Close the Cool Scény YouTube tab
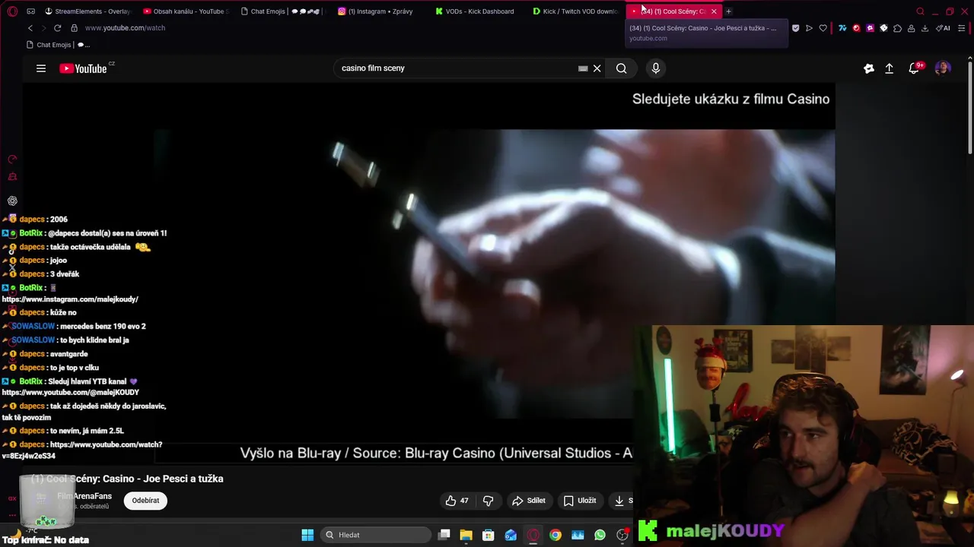This screenshot has height=547, width=974. [x=714, y=11]
